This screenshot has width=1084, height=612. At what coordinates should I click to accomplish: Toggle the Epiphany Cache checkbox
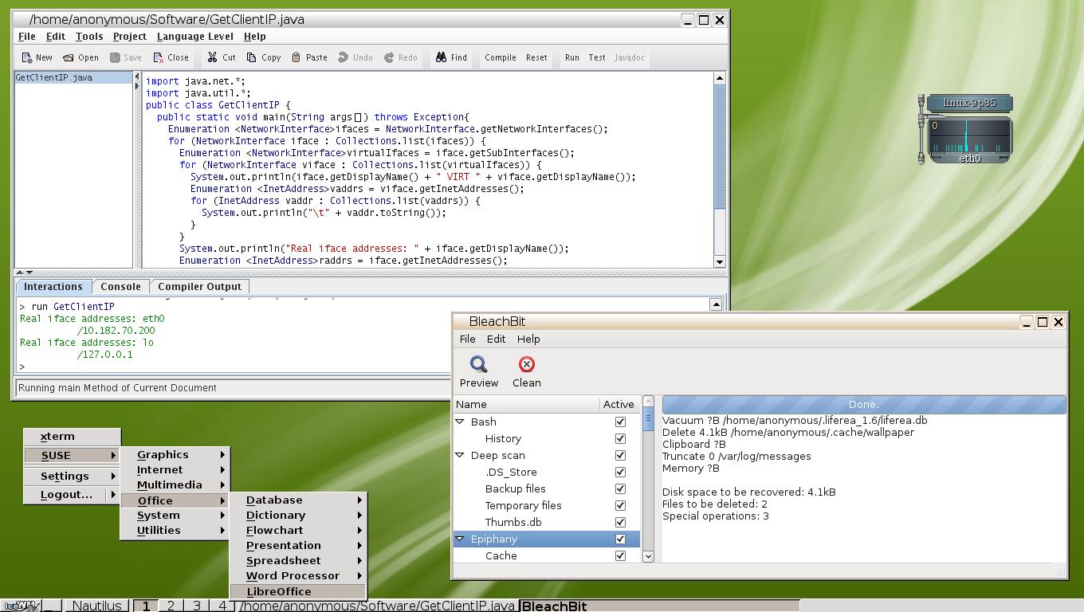pos(619,555)
